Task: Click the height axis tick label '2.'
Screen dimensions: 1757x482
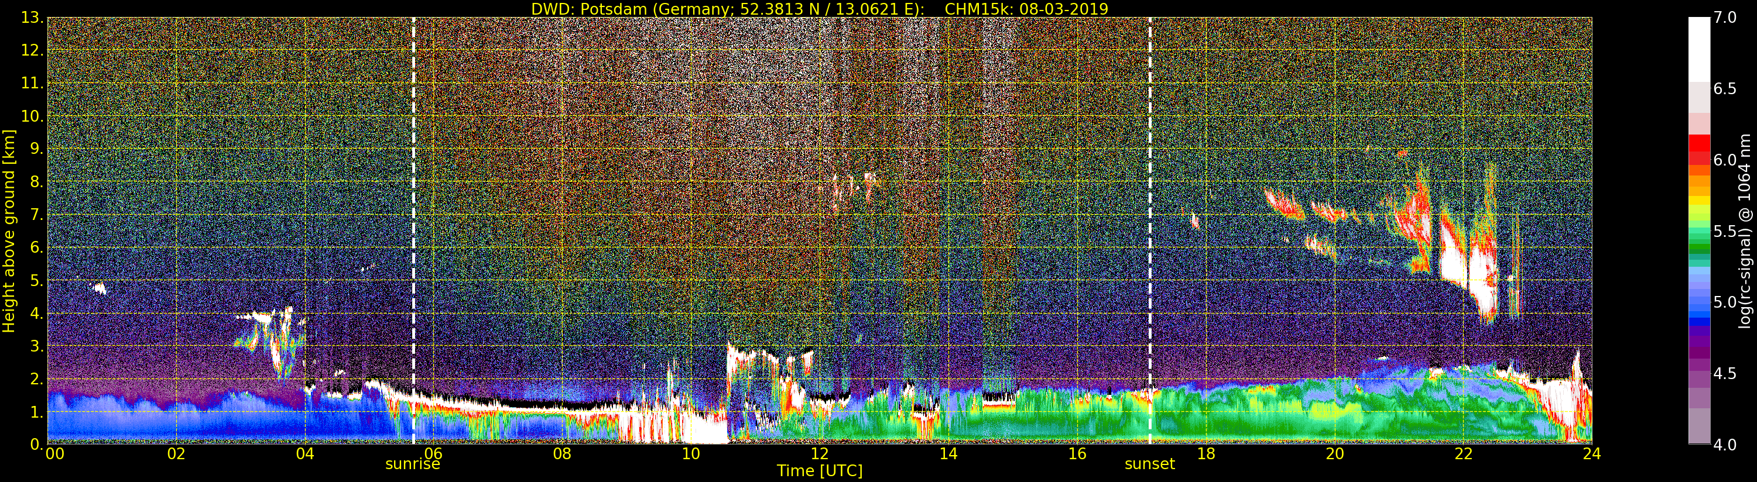Action: pyautogui.click(x=37, y=378)
